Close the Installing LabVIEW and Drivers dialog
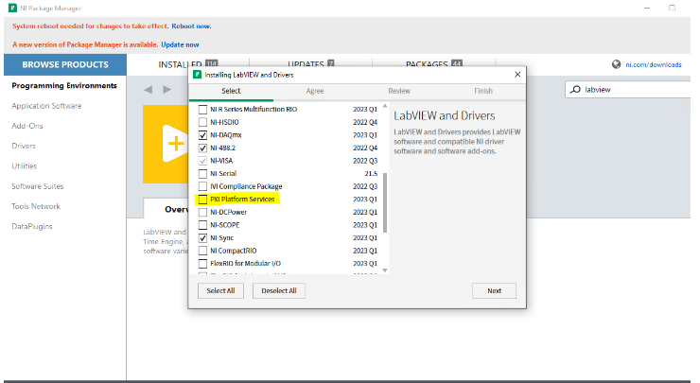The image size is (700, 383). point(516,73)
